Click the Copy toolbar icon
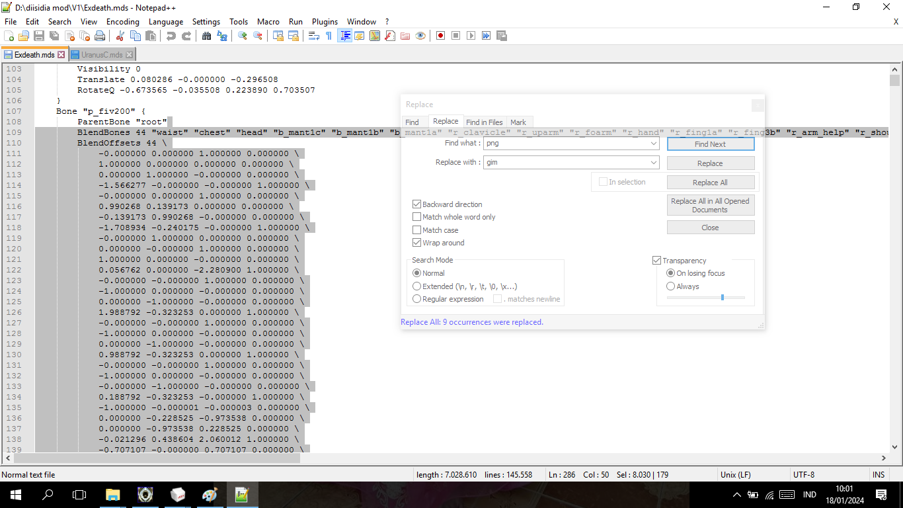The height and width of the screenshot is (508, 903). pos(135,36)
